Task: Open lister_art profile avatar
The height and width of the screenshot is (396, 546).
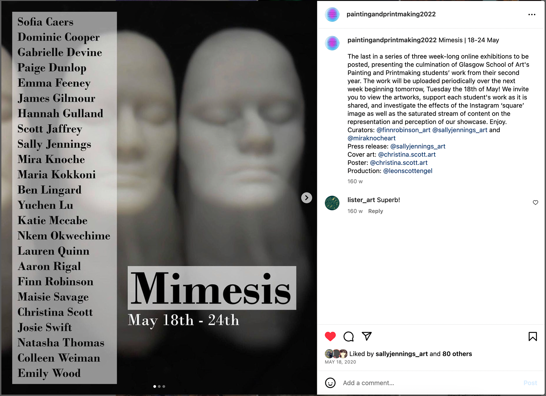Action: click(332, 203)
